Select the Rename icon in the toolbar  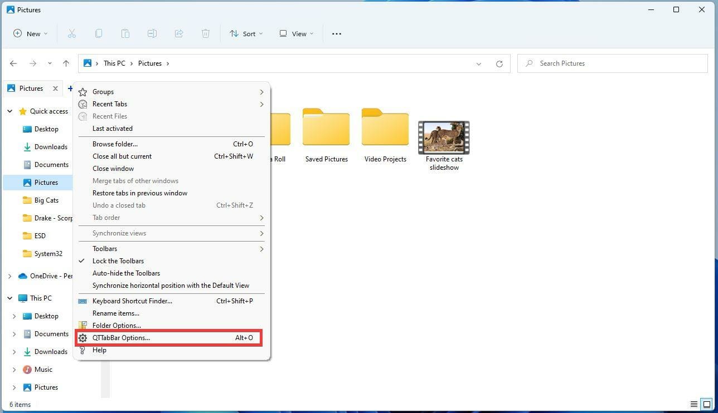(152, 33)
